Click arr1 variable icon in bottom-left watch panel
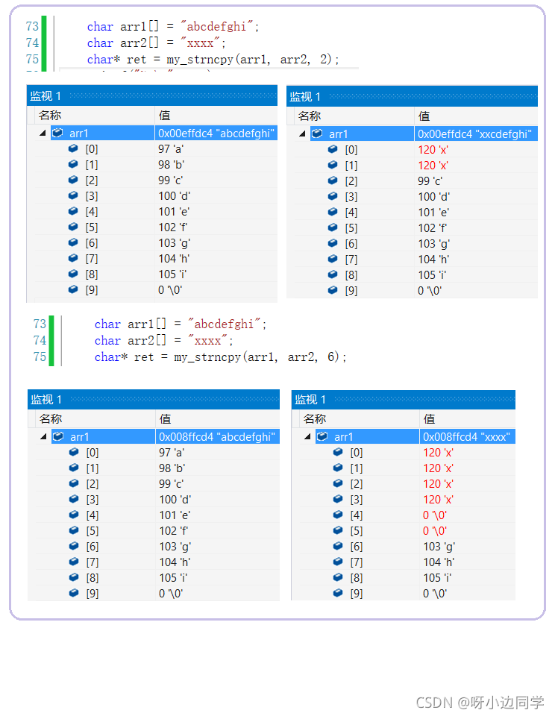The height and width of the screenshot is (716, 555). [x=58, y=436]
